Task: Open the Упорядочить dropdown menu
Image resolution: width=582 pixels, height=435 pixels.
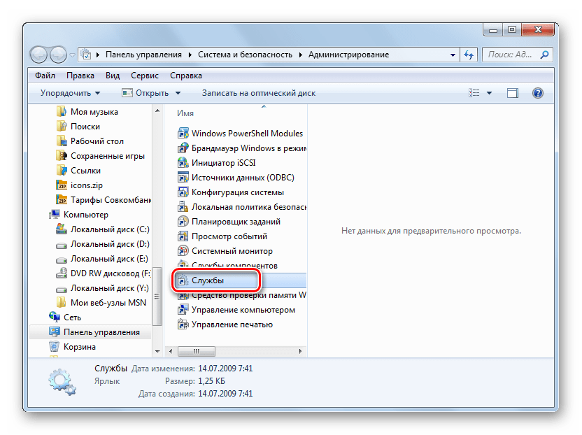Action: 70,93
